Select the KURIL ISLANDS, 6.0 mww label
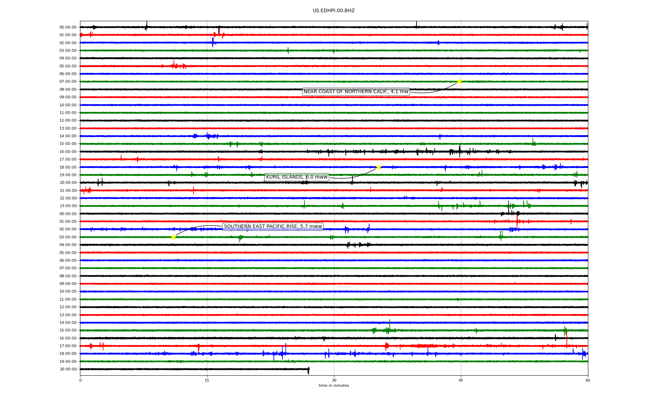Screen dimensions: 668x417 tap(297, 177)
